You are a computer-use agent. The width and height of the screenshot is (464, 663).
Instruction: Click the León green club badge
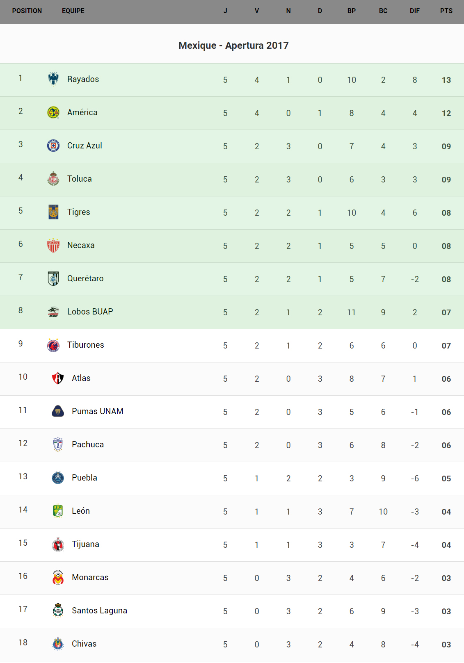point(58,511)
